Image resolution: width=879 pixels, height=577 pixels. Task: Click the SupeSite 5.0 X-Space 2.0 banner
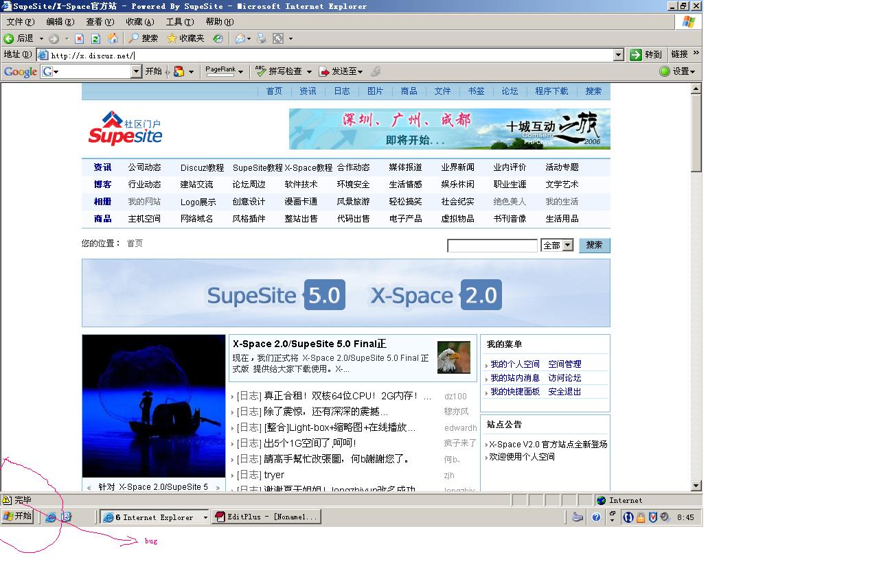tap(346, 293)
